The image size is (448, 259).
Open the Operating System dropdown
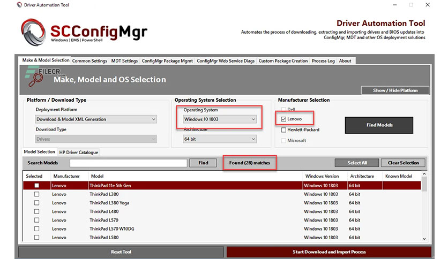219,119
